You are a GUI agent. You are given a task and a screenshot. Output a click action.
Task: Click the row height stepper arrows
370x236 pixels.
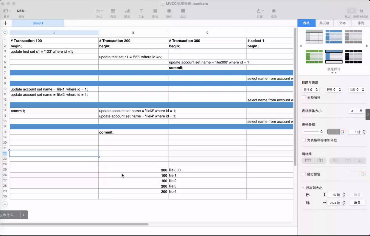[343, 195]
